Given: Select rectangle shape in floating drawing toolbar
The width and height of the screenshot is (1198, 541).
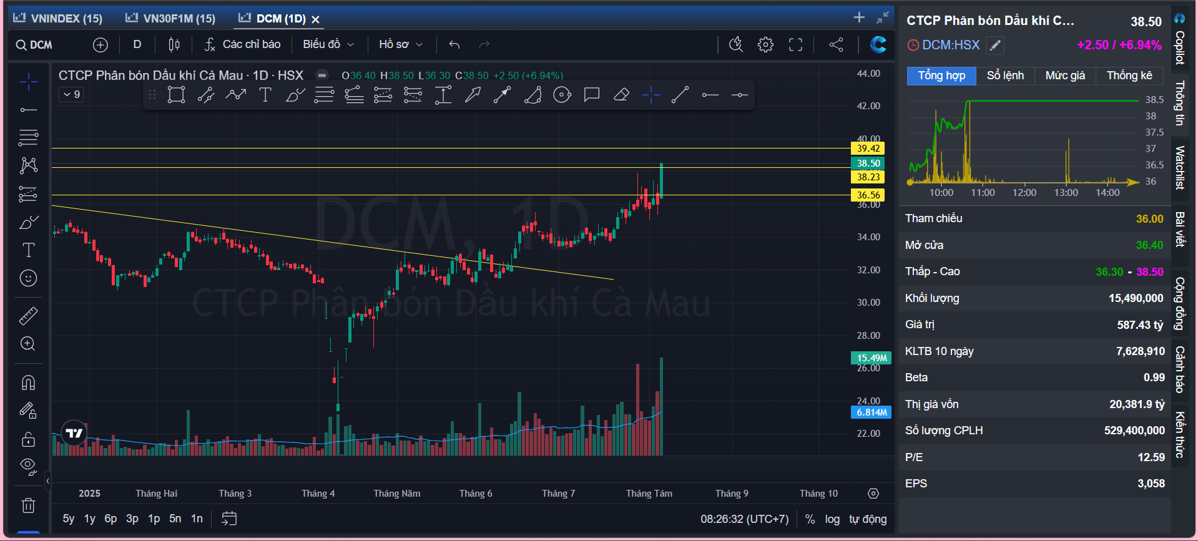Looking at the screenshot, I should click(176, 95).
